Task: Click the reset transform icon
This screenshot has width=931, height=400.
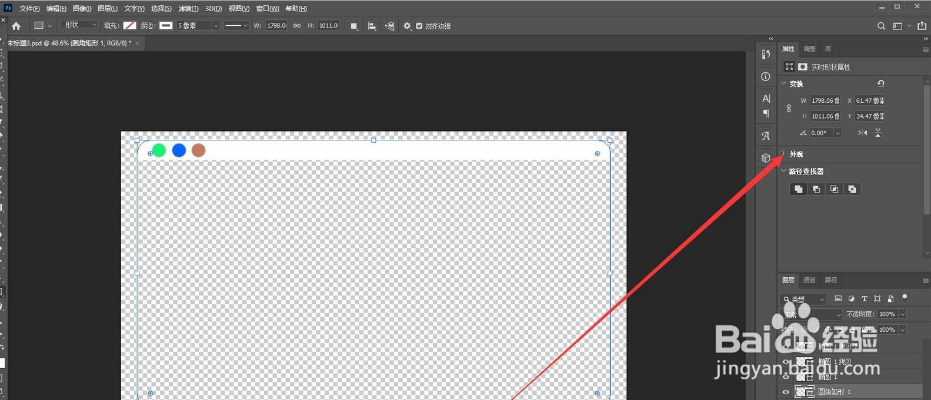Action: click(x=880, y=83)
